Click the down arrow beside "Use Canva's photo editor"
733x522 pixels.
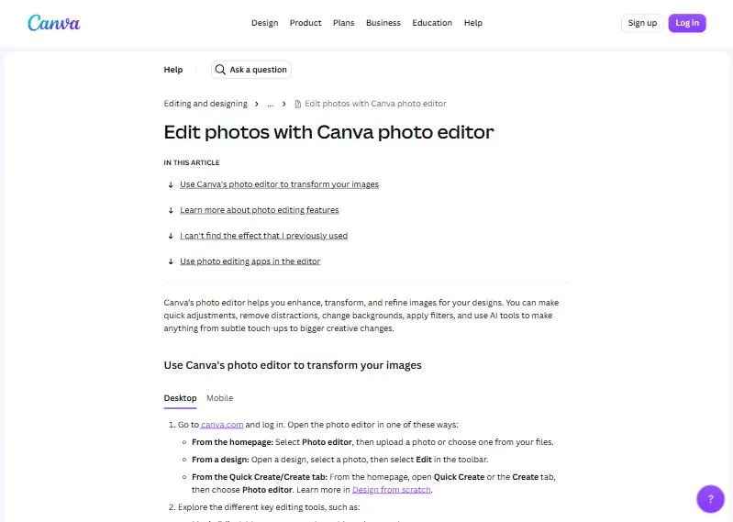click(171, 184)
